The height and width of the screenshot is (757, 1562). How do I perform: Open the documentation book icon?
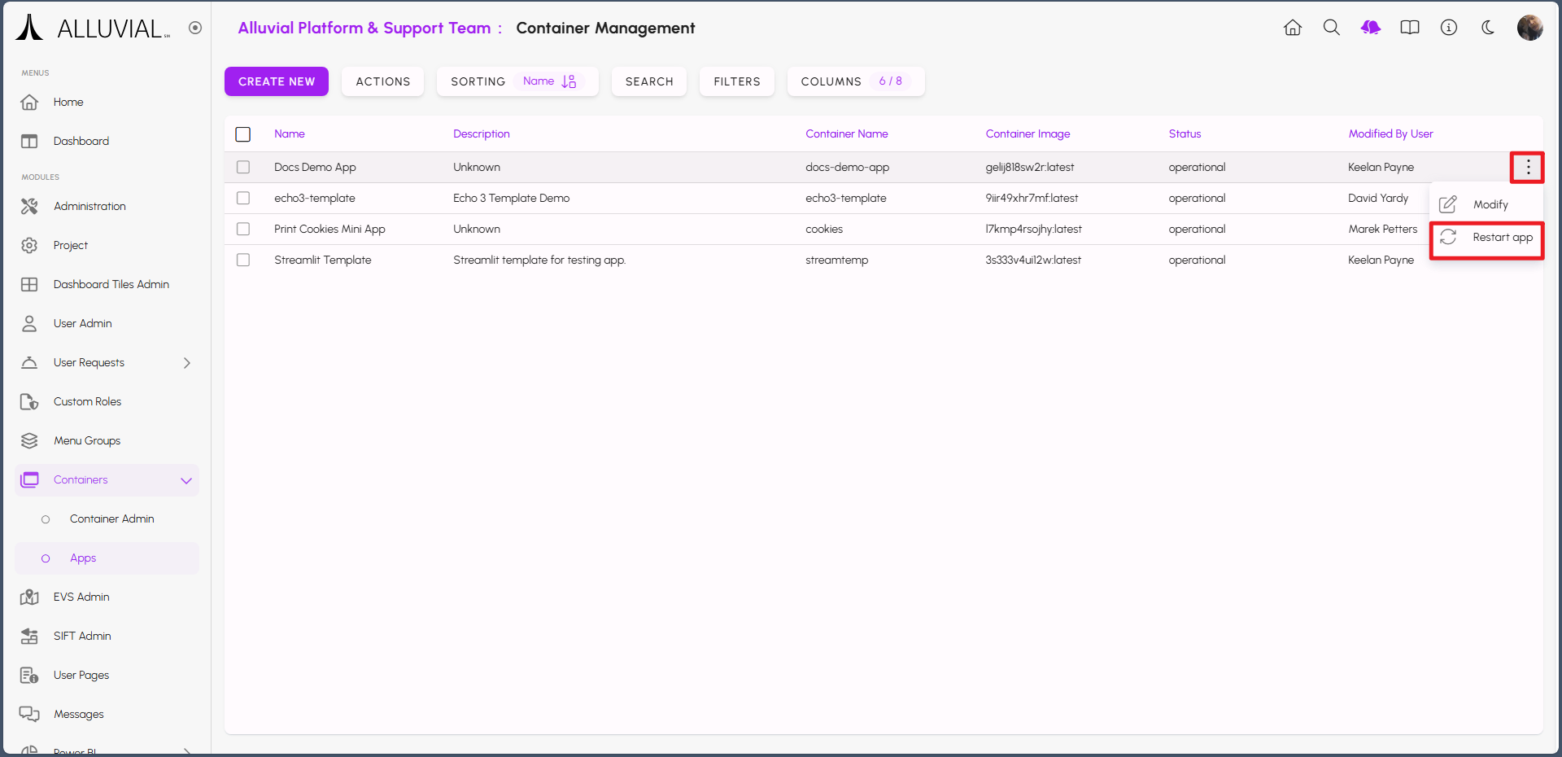(1410, 28)
